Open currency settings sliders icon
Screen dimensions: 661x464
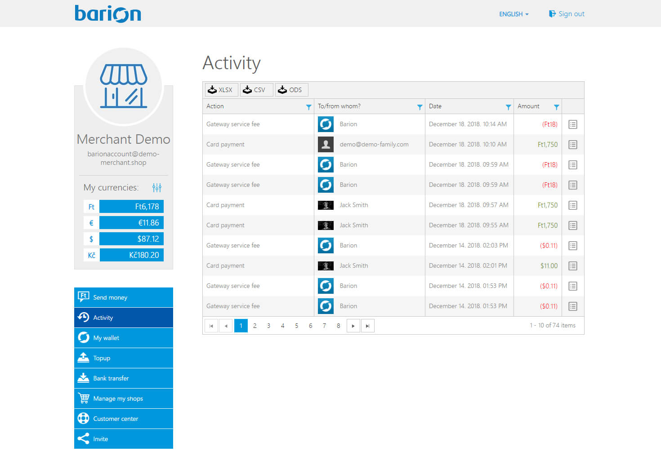pyautogui.click(x=156, y=188)
